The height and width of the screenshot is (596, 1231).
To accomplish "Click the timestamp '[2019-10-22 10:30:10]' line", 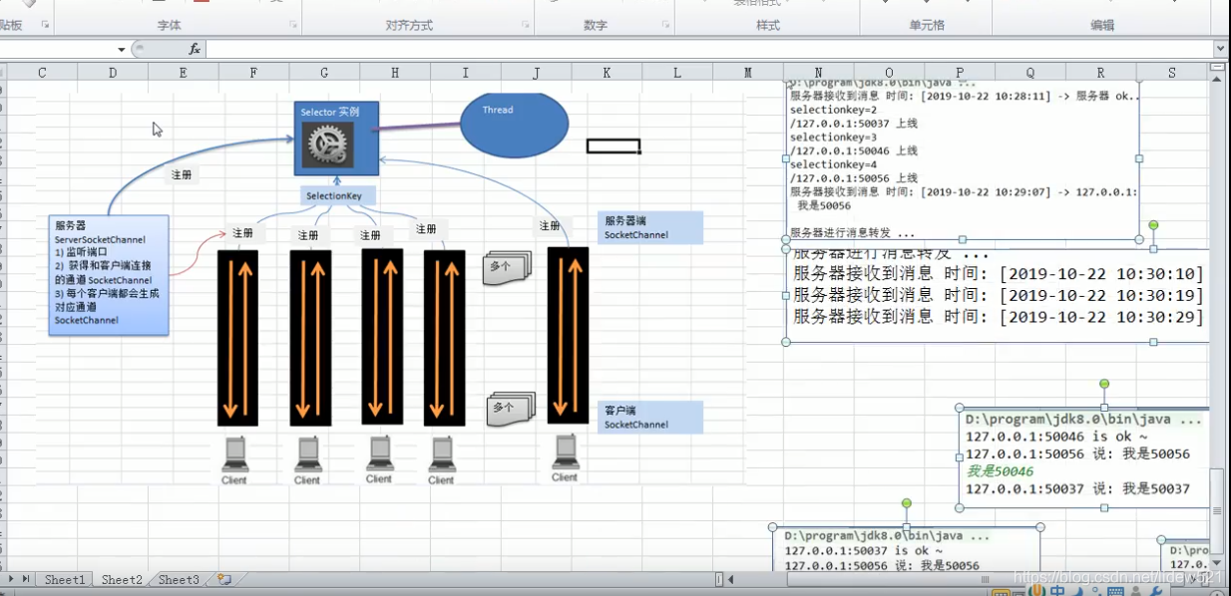I will click(1000, 273).
